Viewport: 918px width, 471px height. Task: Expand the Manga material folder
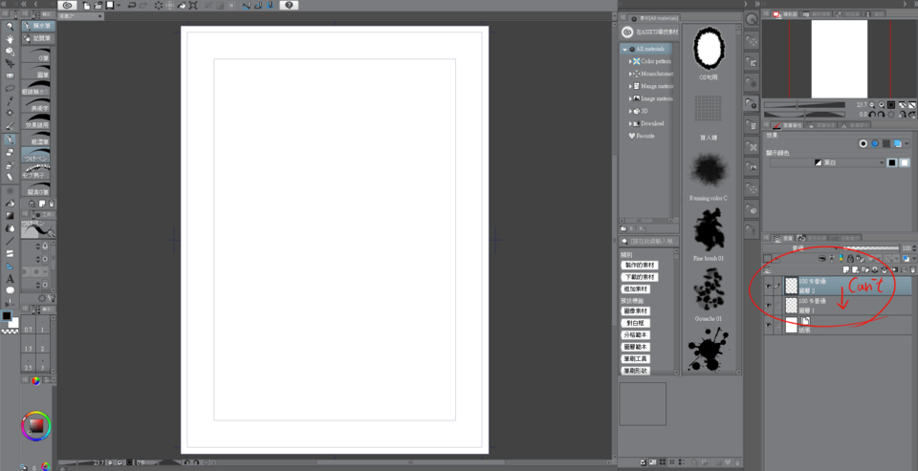pyautogui.click(x=630, y=86)
